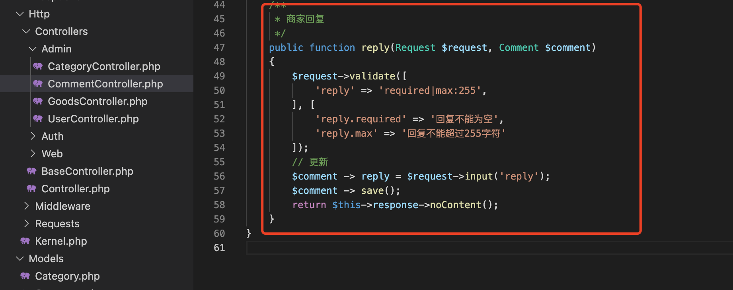Select the Models folder label
Screen dimensions: 733x290
pyautogui.click(x=46, y=259)
